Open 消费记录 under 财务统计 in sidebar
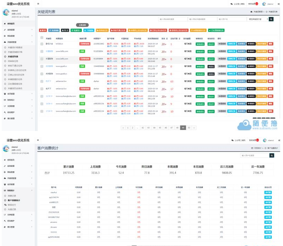The width and height of the screenshot is (283, 246). tap(13, 196)
